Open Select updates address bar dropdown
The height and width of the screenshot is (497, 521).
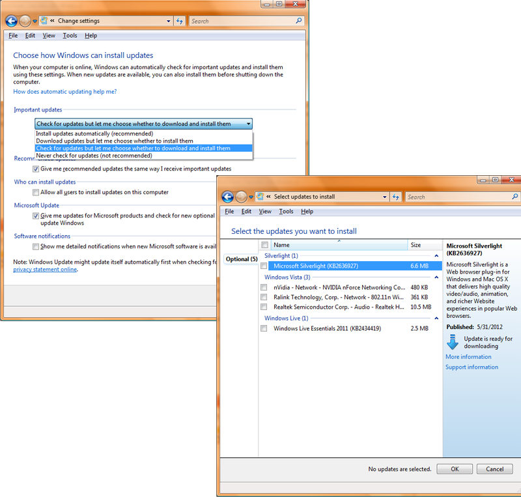pyautogui.click(x=384, y=197)
